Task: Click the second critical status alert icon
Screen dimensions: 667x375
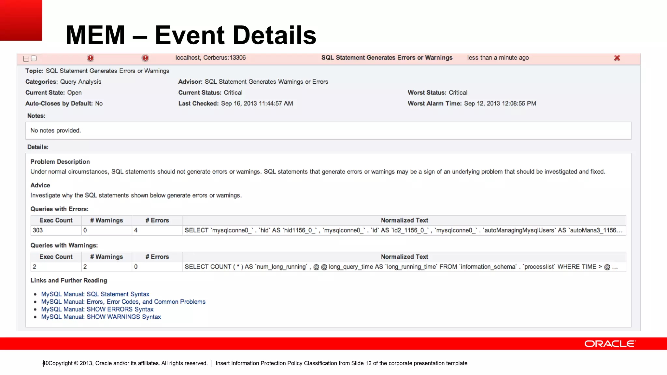Action: click(x=145, y=58)
